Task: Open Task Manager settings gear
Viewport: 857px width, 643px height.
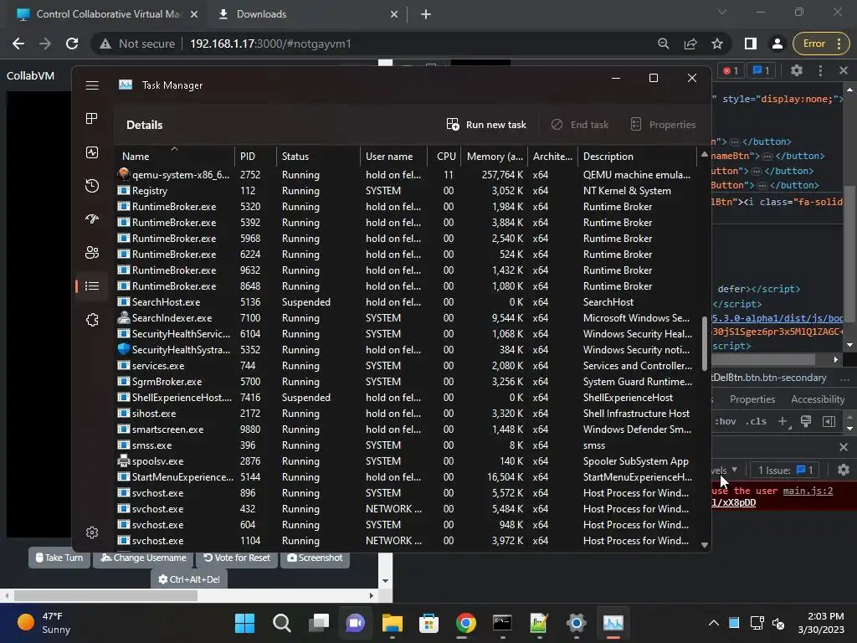Action: 92,532
